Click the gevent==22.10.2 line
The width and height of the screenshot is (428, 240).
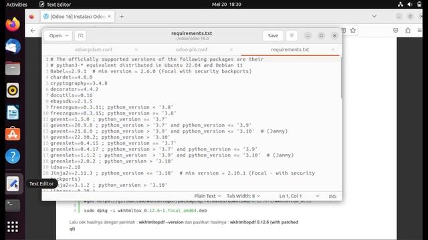click(110, 137)
